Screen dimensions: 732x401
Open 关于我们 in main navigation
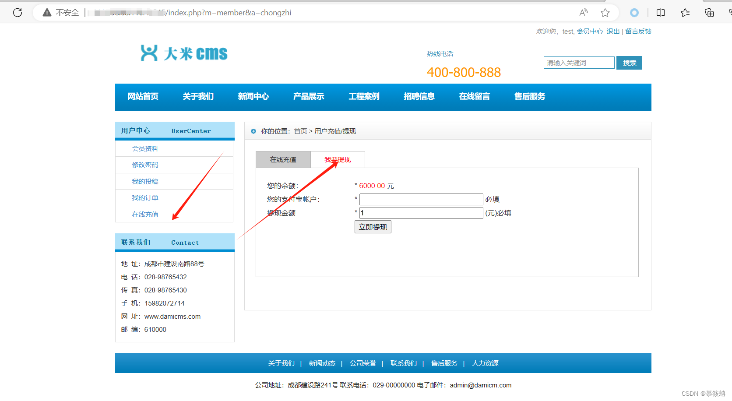pos(198,96)
